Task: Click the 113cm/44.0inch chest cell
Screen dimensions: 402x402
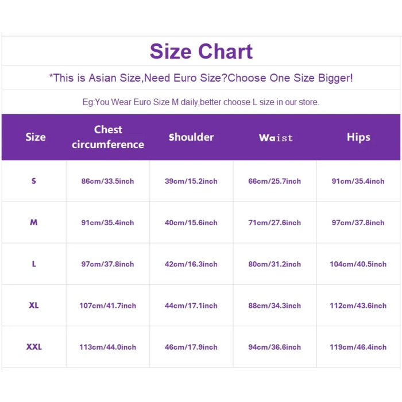Action: click(x=107, y=347)
